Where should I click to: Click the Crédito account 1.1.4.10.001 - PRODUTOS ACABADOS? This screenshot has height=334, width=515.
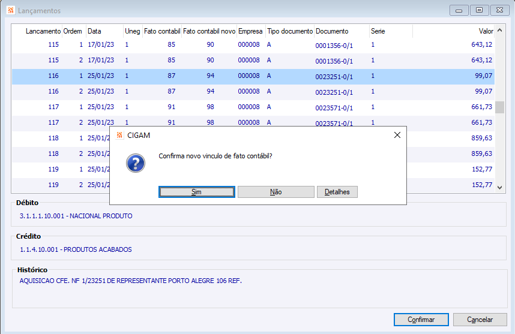click(76, 249)
